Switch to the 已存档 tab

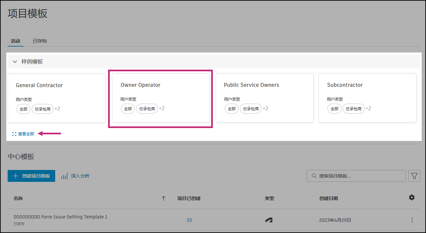[40, 41]
